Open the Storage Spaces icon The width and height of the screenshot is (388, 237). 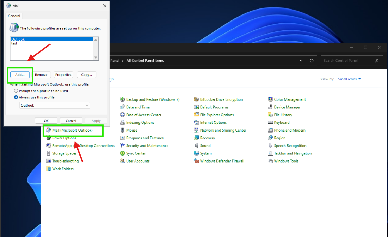[49, 153]
